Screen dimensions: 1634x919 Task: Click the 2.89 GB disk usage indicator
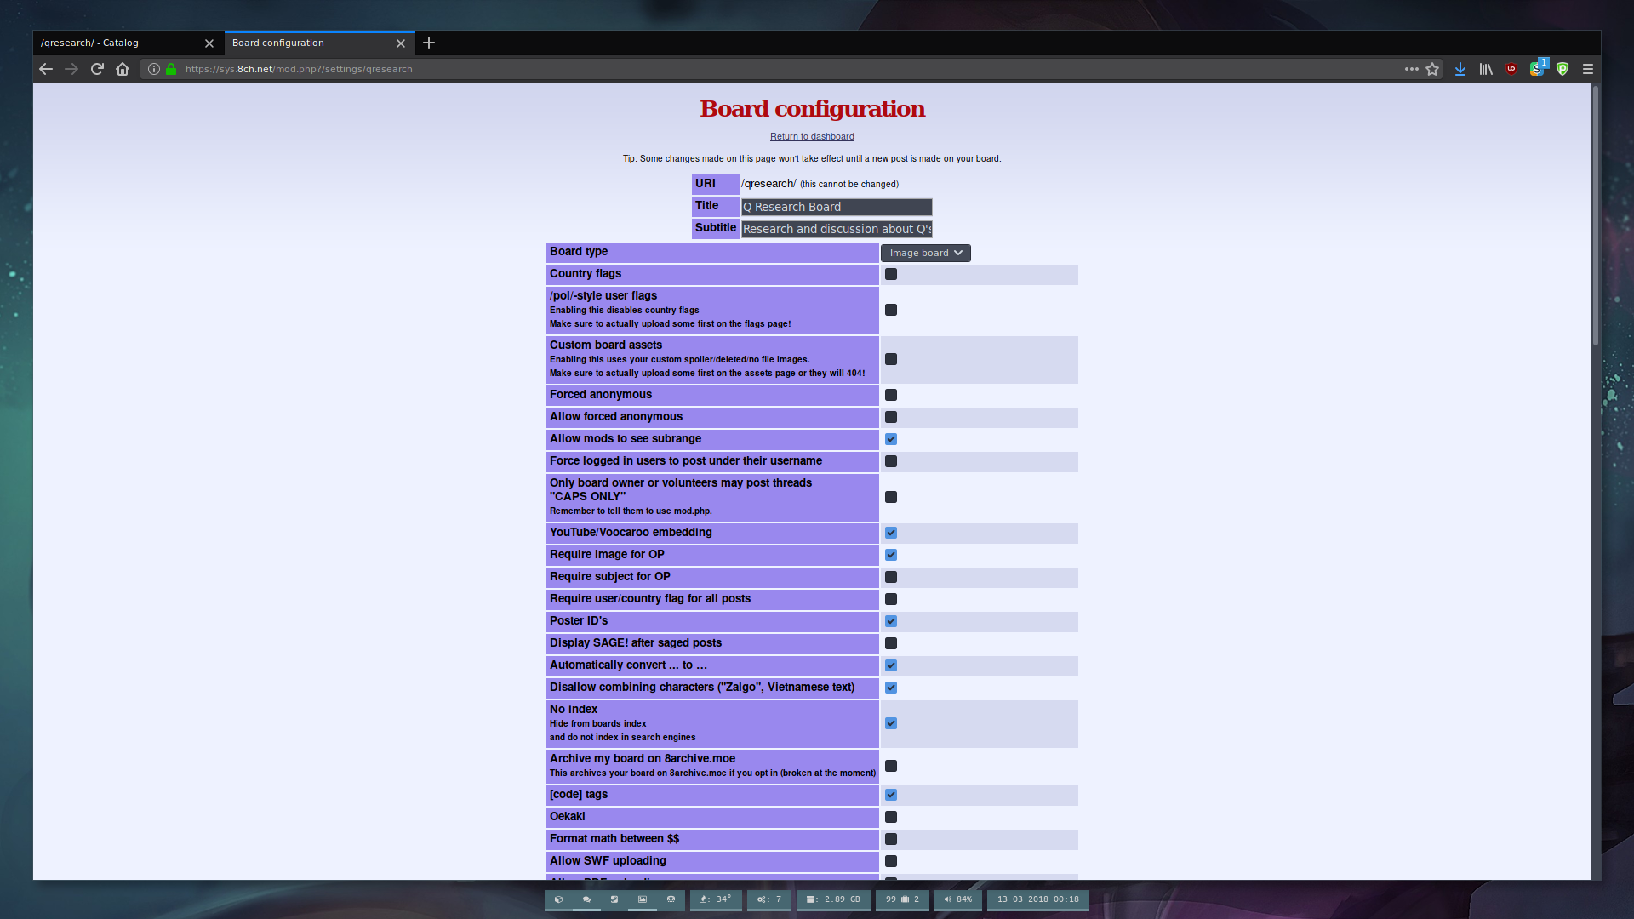833,899
